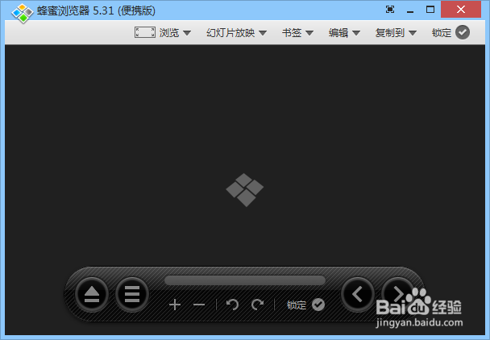Toggle the top toolbar 锁定 checkmark
This screenshot has width=490, height=340.
463,32
